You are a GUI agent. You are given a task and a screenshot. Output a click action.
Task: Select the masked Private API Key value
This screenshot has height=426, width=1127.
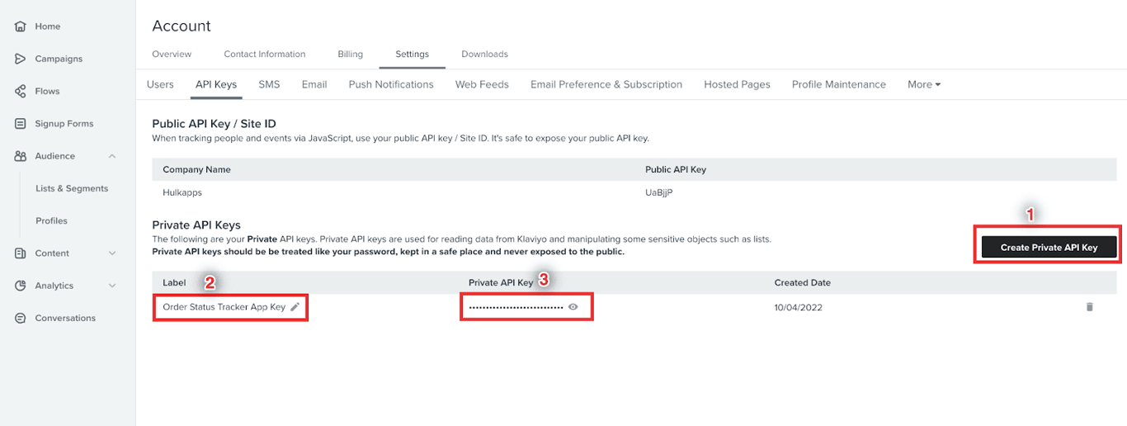pyautogui.click(x=516, y=307)
